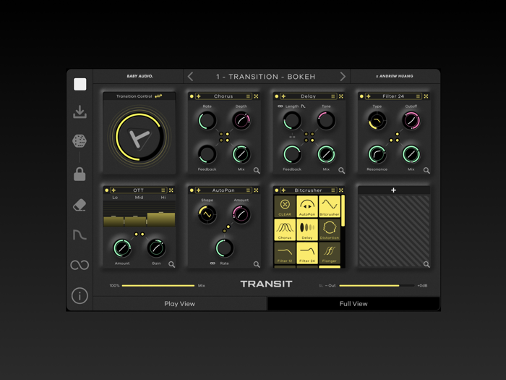Click the magnifier icon in OTT module
The height and width of the screenshot is (380, 506).
(x=172, y=264)
